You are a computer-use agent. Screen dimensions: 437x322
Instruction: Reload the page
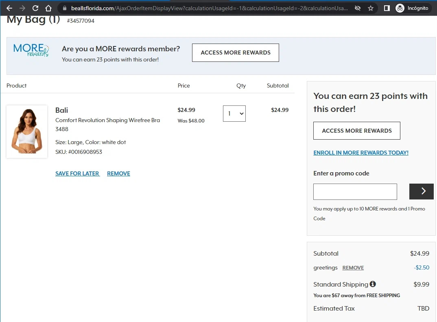click(x=35, y=8)
